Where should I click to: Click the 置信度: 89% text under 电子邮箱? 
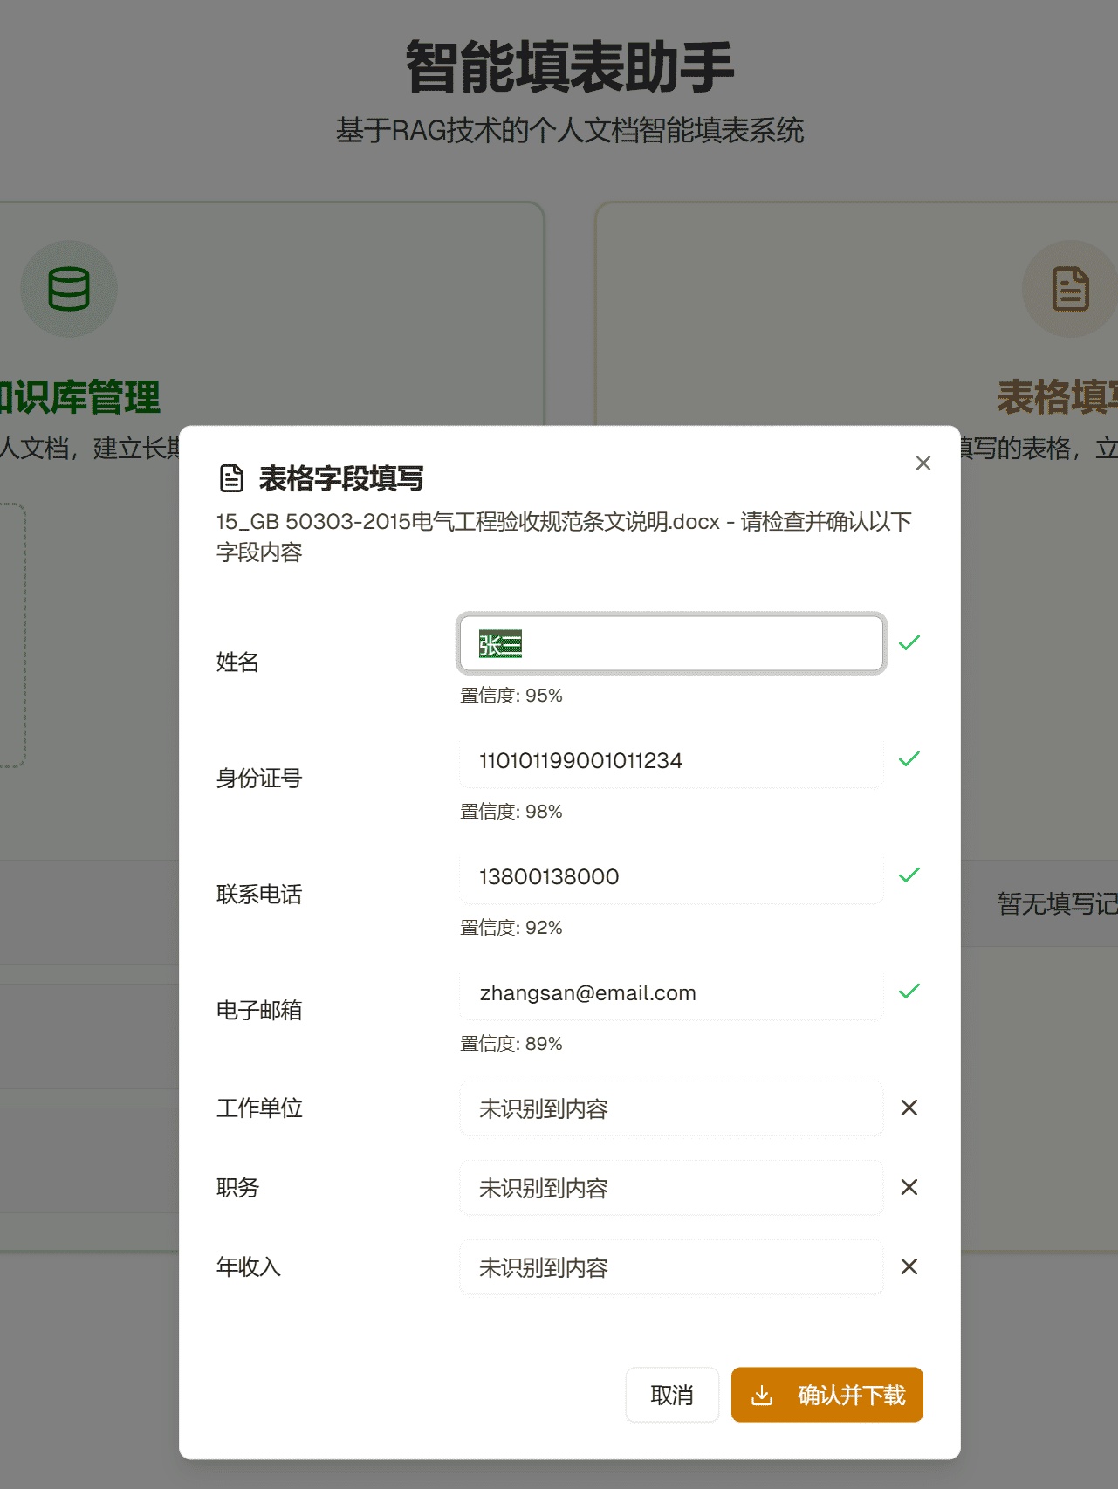[511, 1044]
